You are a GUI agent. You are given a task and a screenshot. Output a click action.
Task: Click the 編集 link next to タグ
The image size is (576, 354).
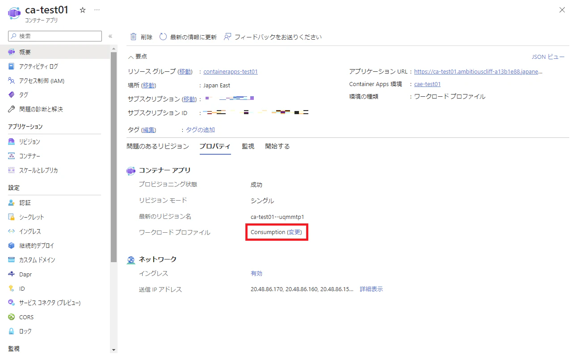(149, 130)
